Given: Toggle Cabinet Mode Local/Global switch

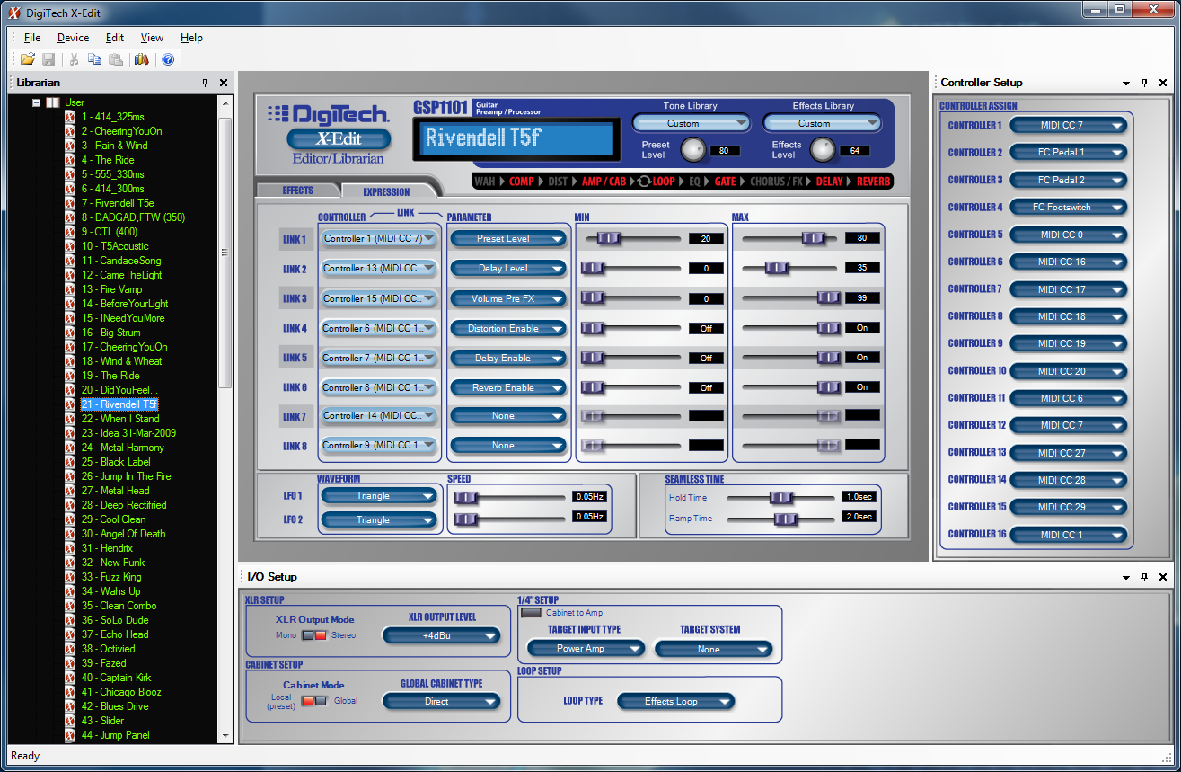Looking at the screenshot, I should (313, 701).
